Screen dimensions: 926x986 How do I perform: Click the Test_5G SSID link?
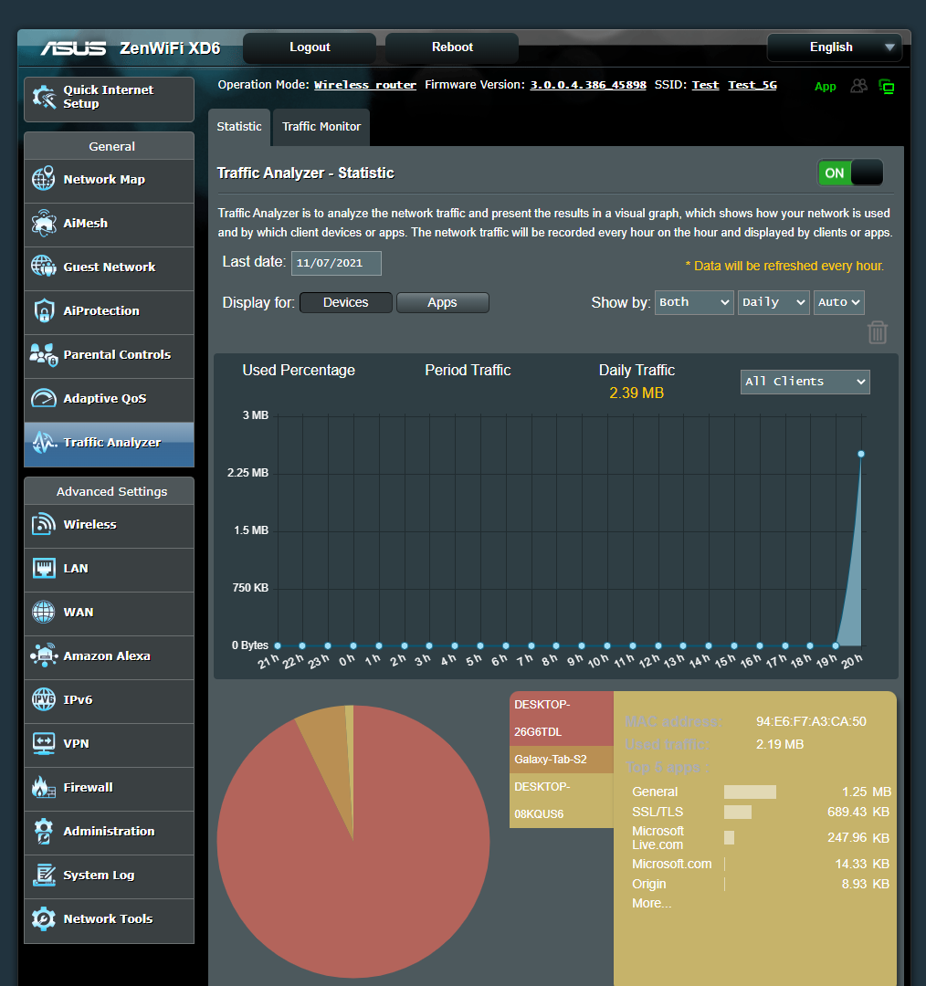752,85
